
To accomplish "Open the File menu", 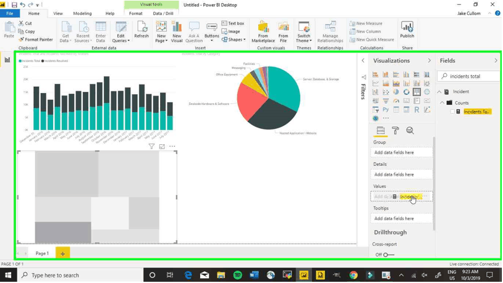I will [10, 14].
